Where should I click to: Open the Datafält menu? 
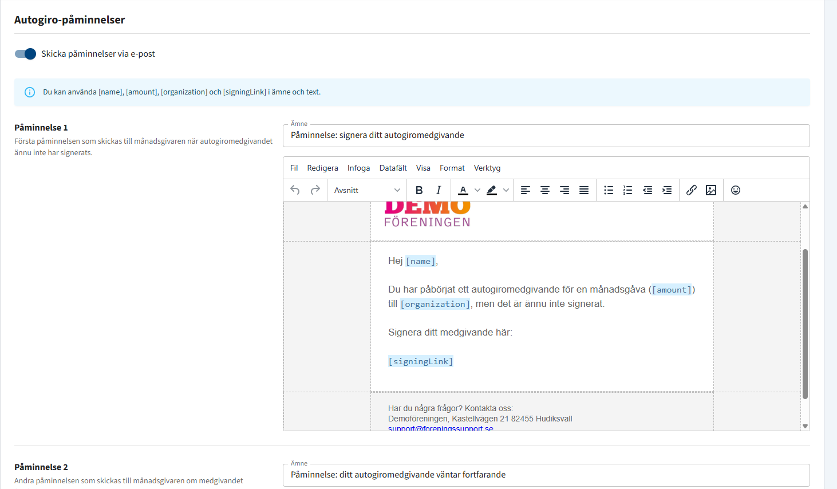click(393, 168)
